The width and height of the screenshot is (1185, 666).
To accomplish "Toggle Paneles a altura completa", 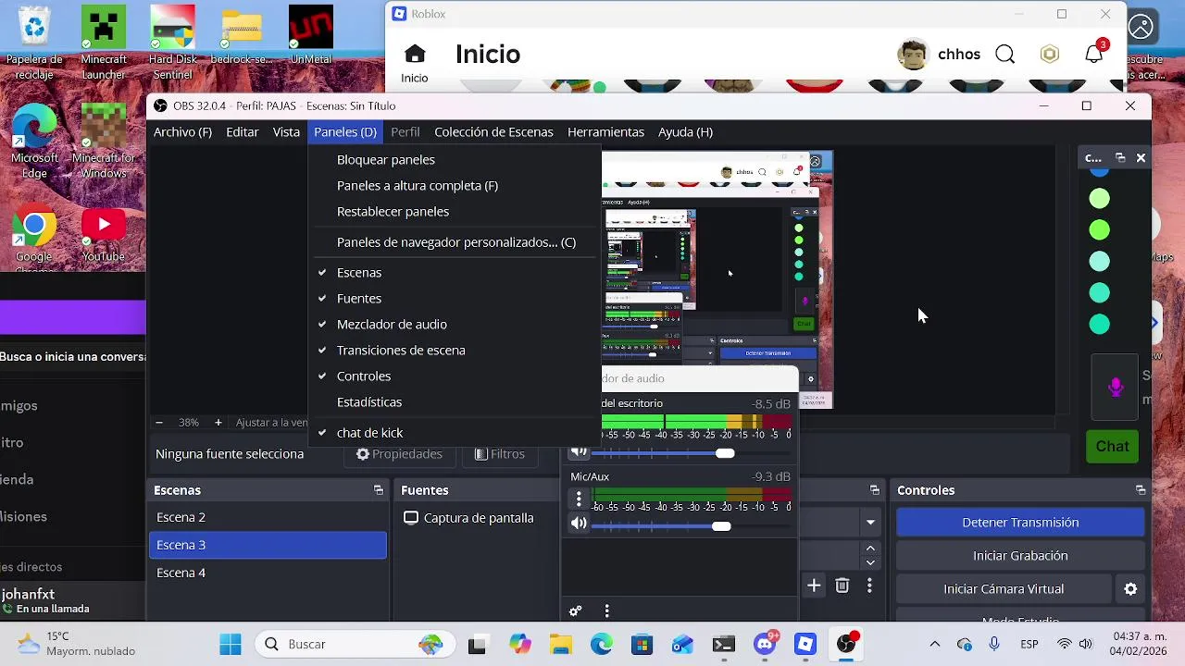I will 455,186.
